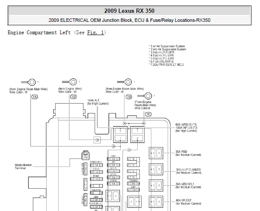Viewport: 260px width, 211px height.
Task: Click the 'Engine Compartment Left' heading text
Action: pyautogui.click(x=39, y=33)
